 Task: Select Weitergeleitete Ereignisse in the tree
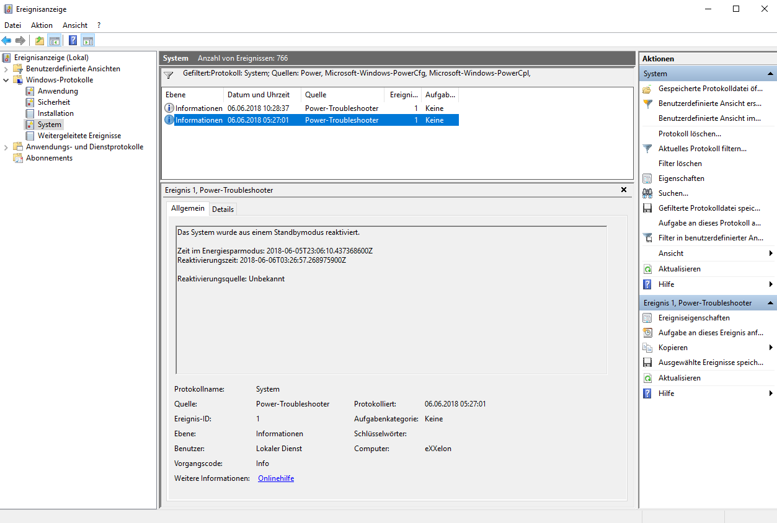79,136
